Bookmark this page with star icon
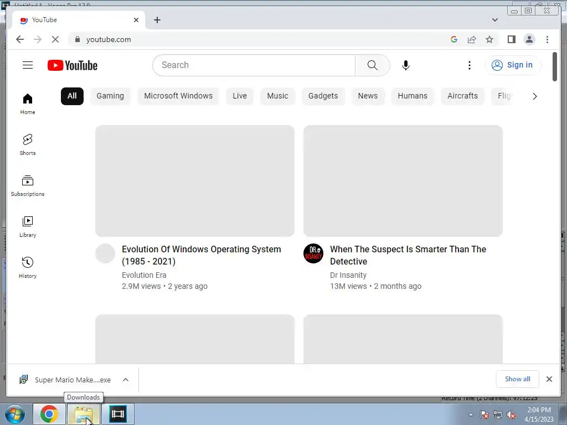This screenshot has height=425, width=567. (489, 39)
